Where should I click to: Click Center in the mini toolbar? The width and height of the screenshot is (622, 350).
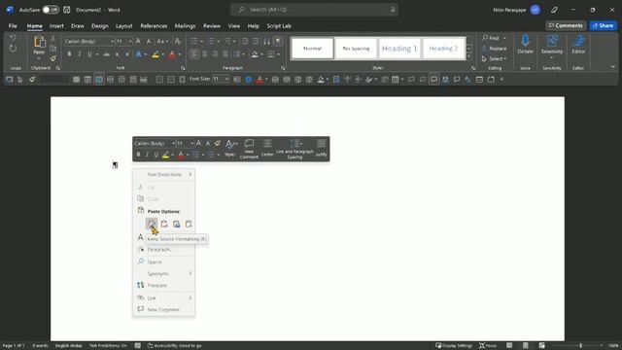click(x=267, y=148)
